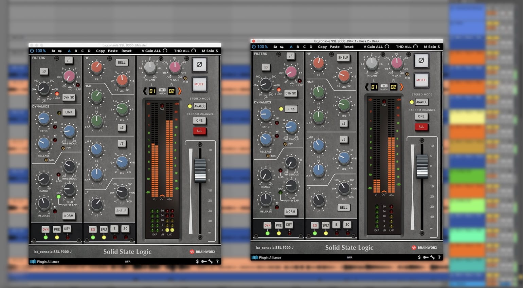
Task: Toggle the DYN switch in Bass plugin
Action: tap(268, 225)
